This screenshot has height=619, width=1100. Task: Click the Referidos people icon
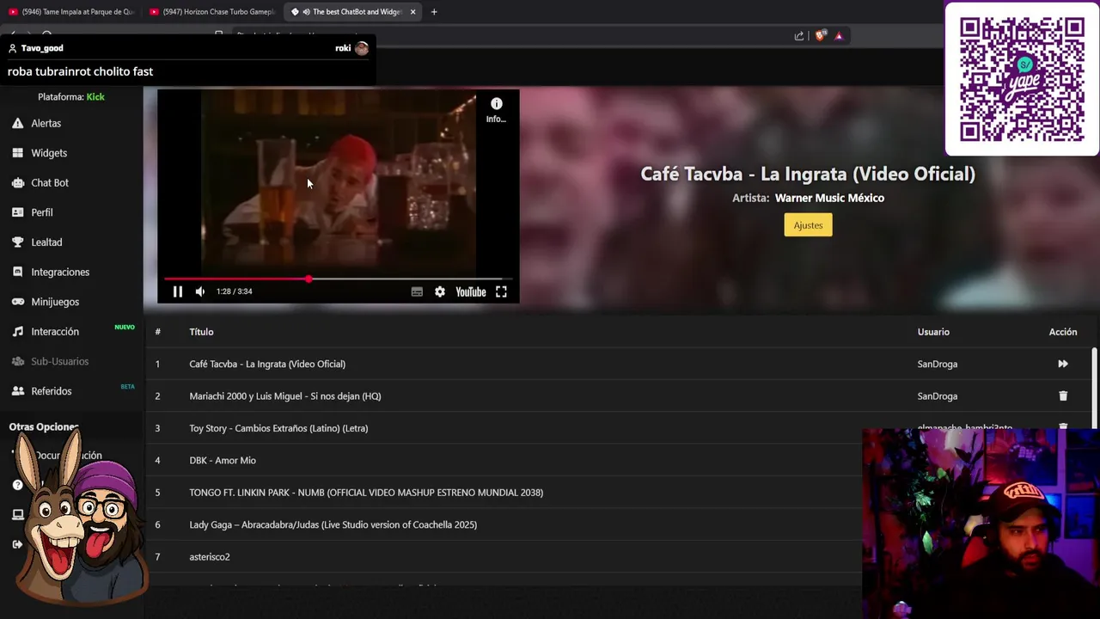coord(17,391)
